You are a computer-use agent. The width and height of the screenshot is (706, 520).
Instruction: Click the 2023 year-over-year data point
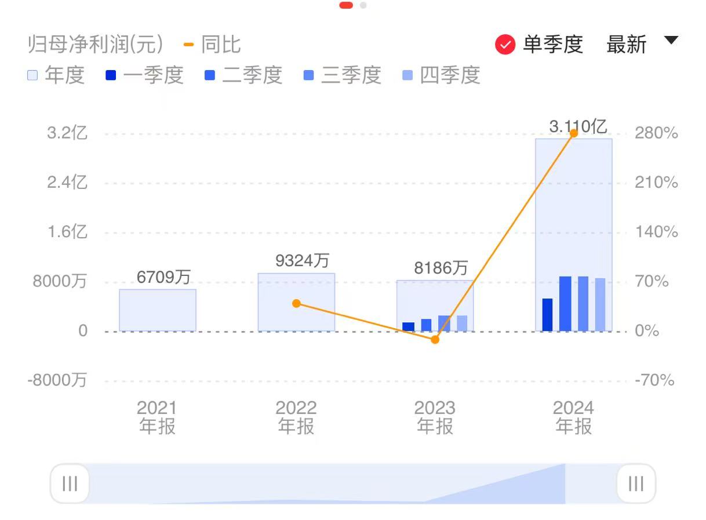tap(435, 340)
